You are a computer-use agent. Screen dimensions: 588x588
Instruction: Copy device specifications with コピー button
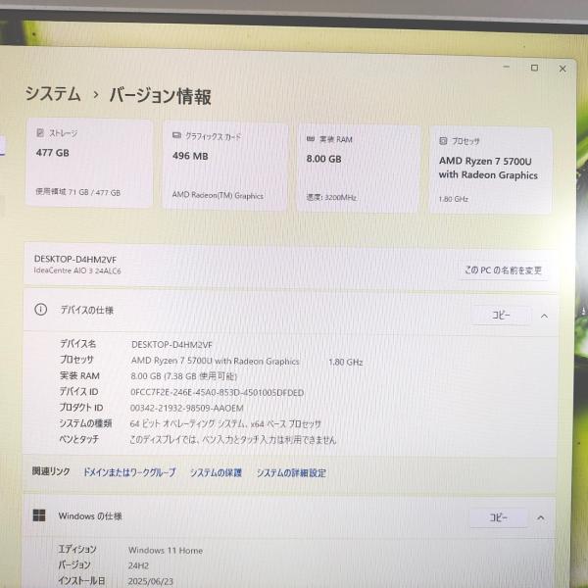tap(501, 315)
